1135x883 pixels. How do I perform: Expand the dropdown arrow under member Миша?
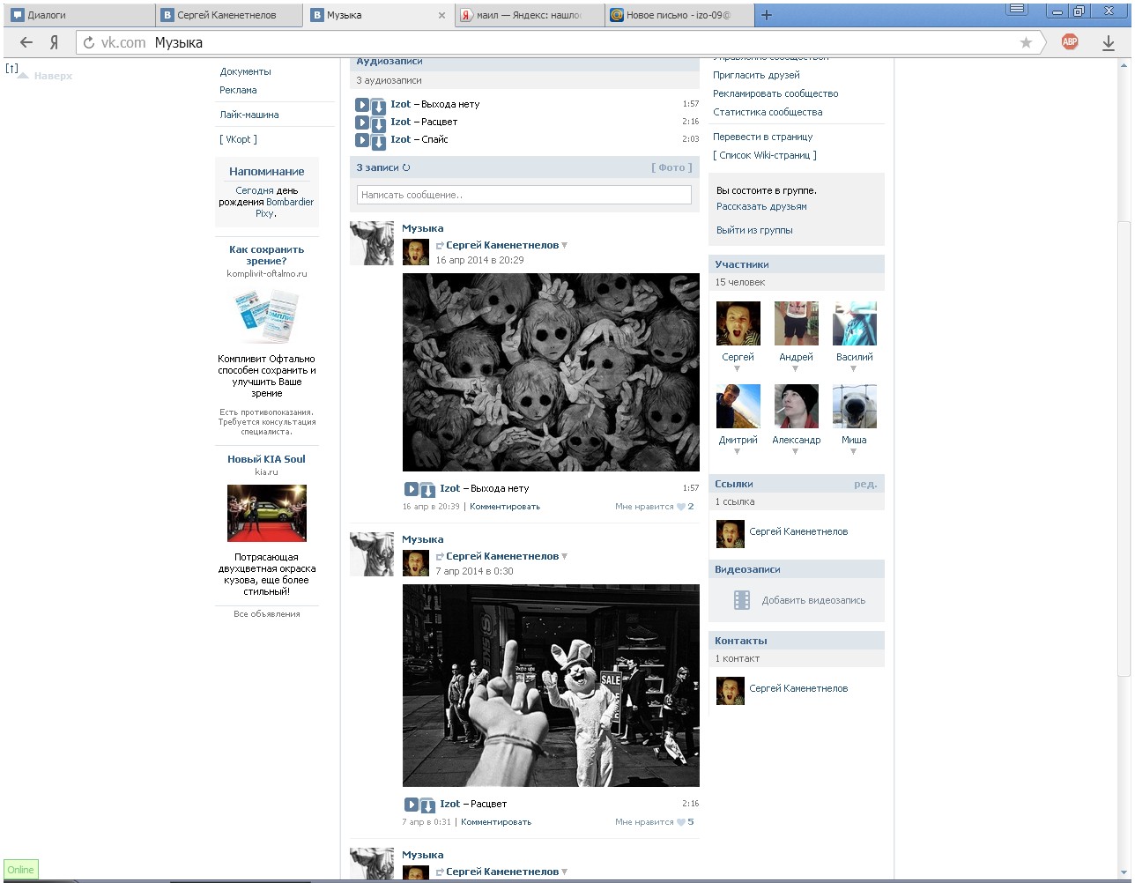click(x=854, y=452)
